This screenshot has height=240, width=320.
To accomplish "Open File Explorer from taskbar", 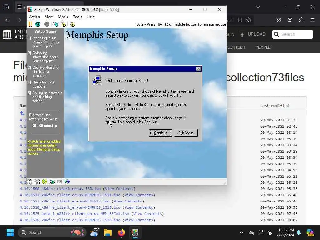I will click(108, 232).
